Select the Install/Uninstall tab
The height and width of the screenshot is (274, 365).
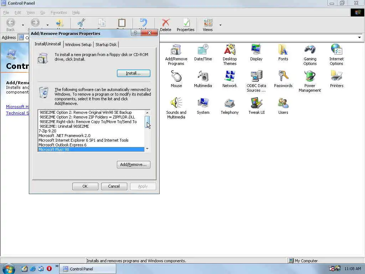tap(48, 44)
